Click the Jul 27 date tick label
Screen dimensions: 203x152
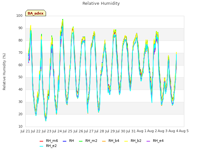pos(88,131)
